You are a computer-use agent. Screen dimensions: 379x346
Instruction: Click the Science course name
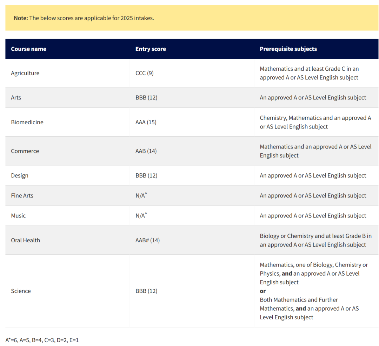click(x=21, y=291)
